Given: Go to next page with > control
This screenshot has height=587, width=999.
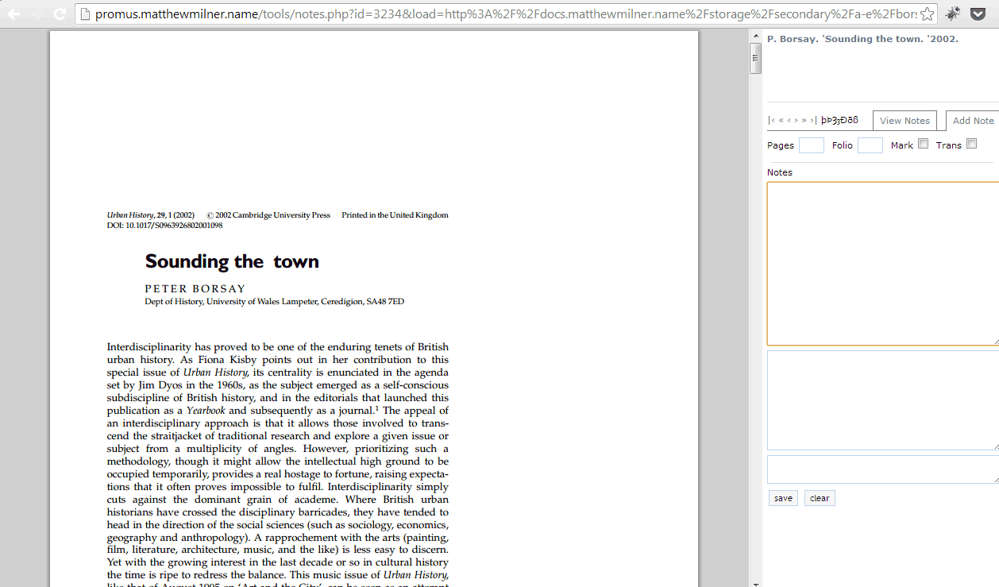Looking at the screenshot, I should (x=796, y=121).
